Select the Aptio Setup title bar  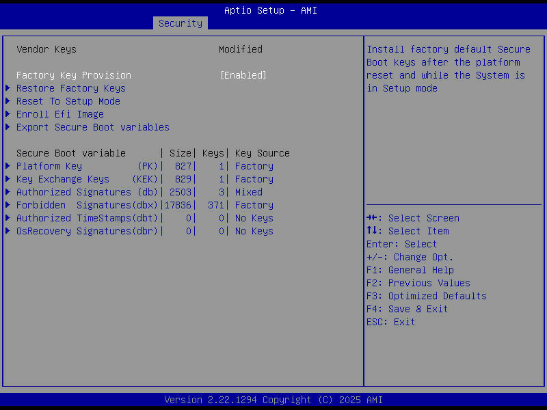(x=270, y=10)
